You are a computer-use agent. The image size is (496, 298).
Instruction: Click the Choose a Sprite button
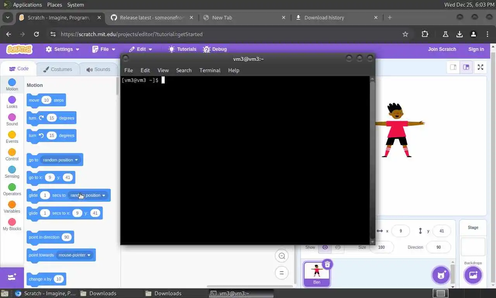tap(441, 275)
